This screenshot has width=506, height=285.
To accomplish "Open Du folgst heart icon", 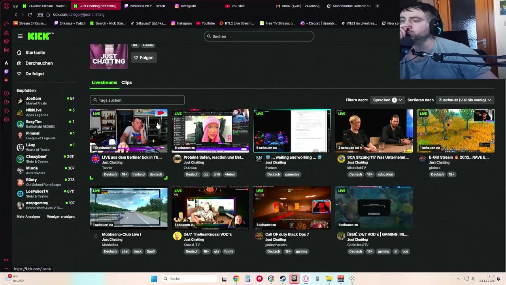I will tap(19, 74).
